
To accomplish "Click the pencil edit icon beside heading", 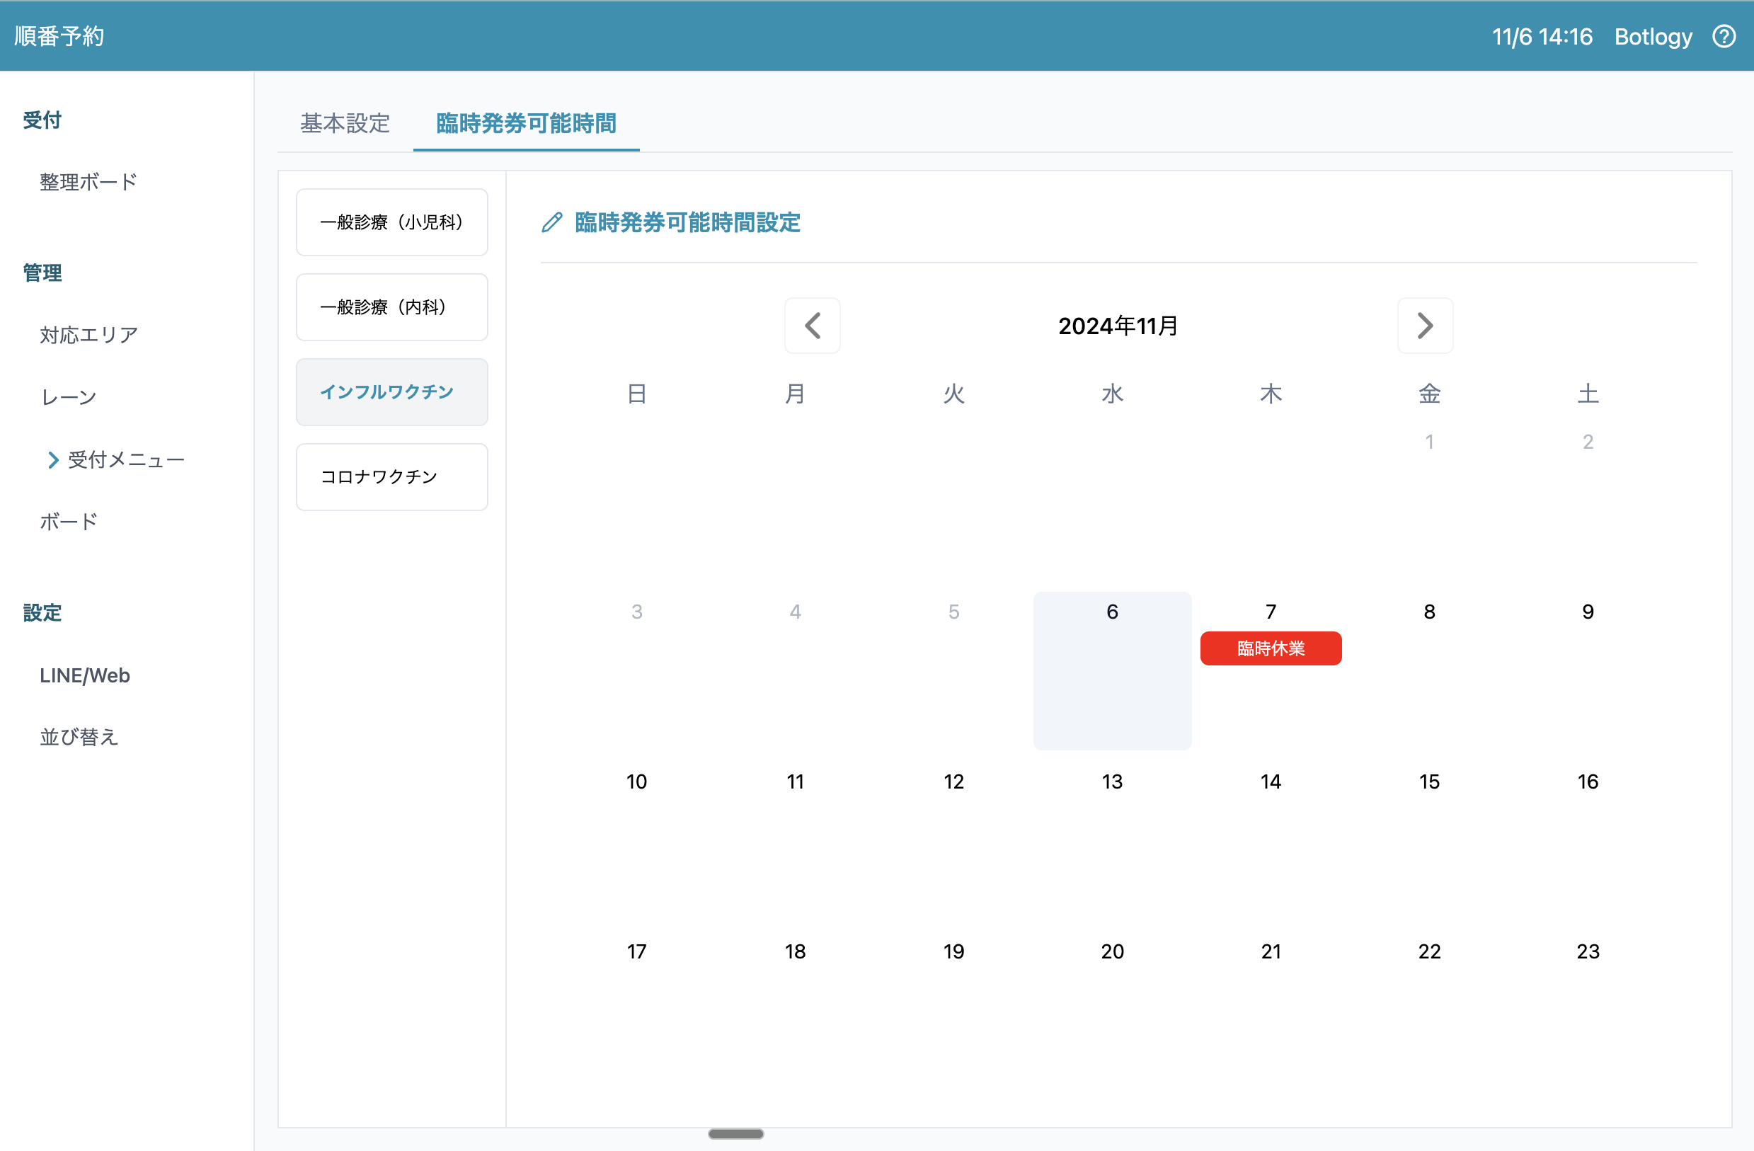I will [552, 222].
